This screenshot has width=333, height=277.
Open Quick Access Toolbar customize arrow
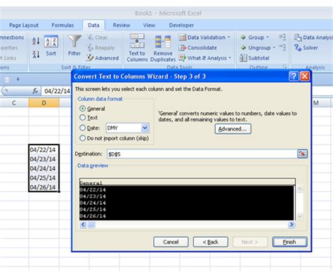point(18,79)
